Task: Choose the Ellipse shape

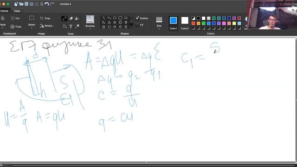Action: [126, 18]
